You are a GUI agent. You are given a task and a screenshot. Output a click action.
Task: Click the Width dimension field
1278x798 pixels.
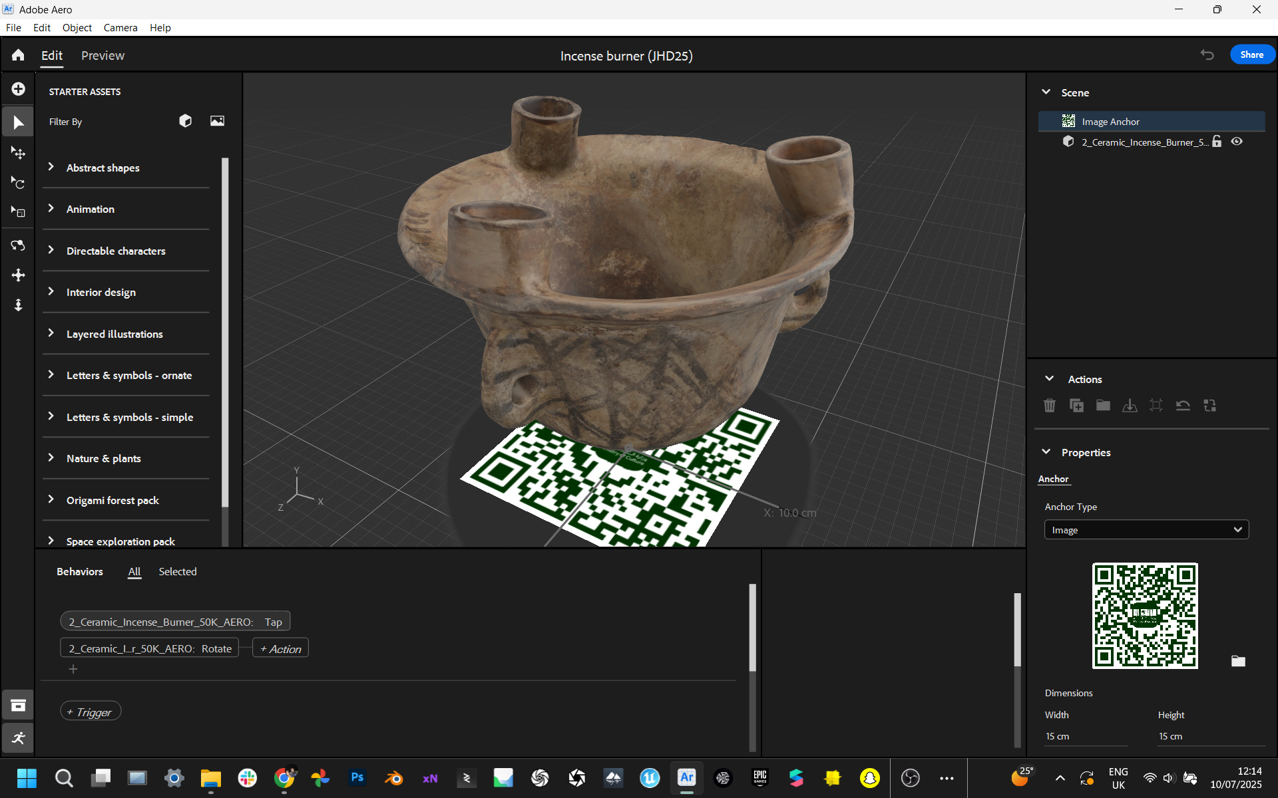[1086, 736]
